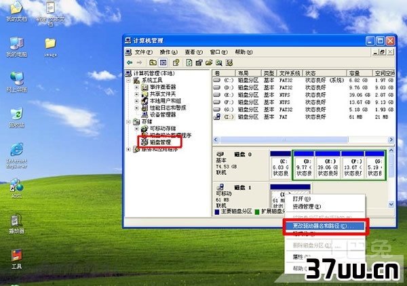This screenshot has width=407, height=286.
Task: Select the (F:) partition block on 磁盘 0
Action: (353, 165)
